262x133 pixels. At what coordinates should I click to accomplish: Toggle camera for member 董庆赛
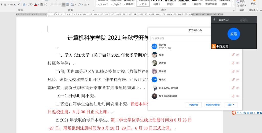click(238, 63)
